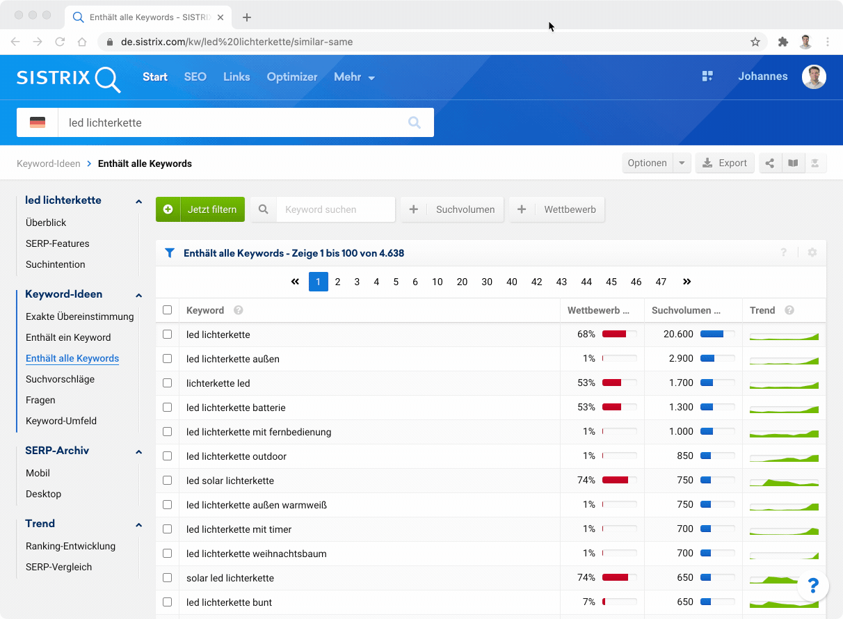Open the Mehr dropdown menu

coord(354,77)
